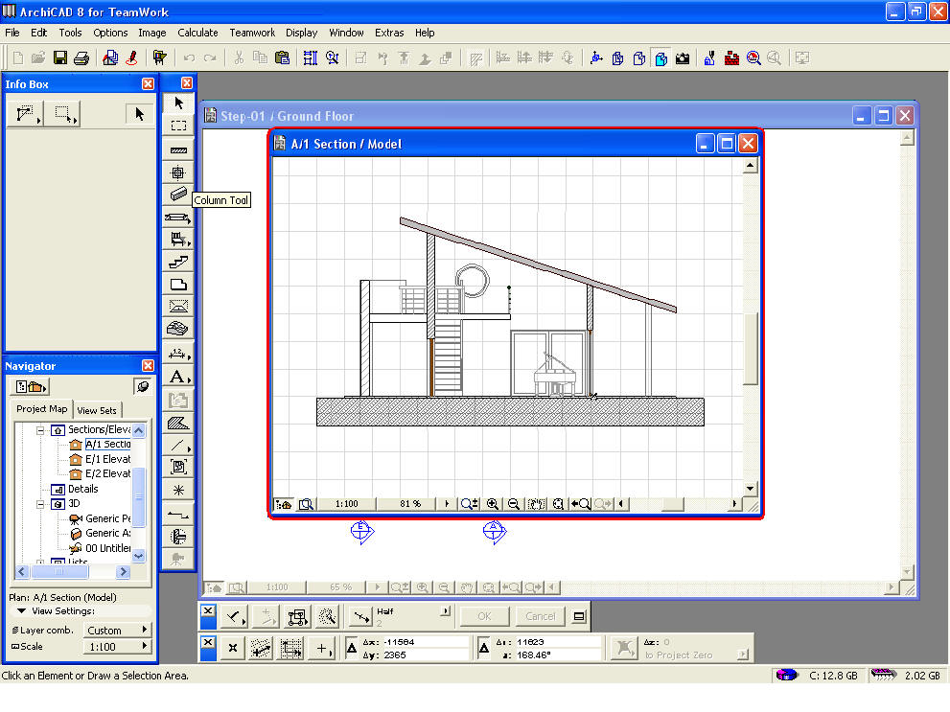Screen dimensions: 950x712
Task: Select the Fill hatch tool in the toolbox
Action: 178,424
